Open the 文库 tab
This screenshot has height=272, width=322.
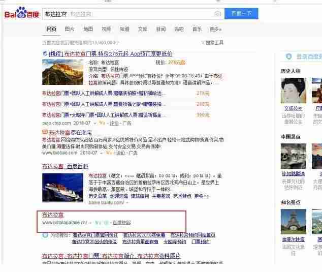click(x=143, y=29)
